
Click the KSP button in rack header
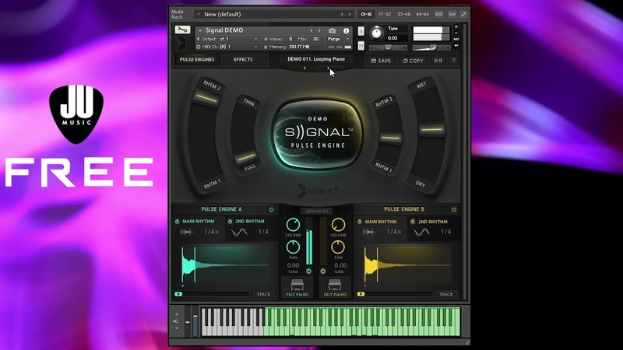tap(439, 14)
